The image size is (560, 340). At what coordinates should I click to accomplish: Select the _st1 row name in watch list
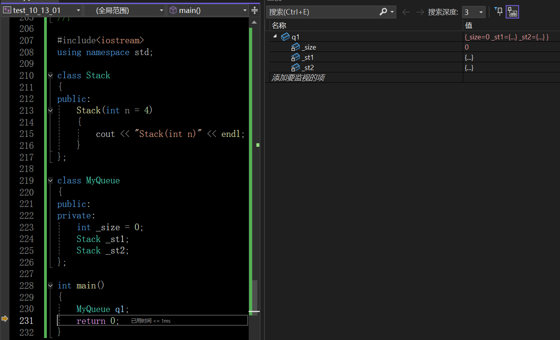pos(308,57)
